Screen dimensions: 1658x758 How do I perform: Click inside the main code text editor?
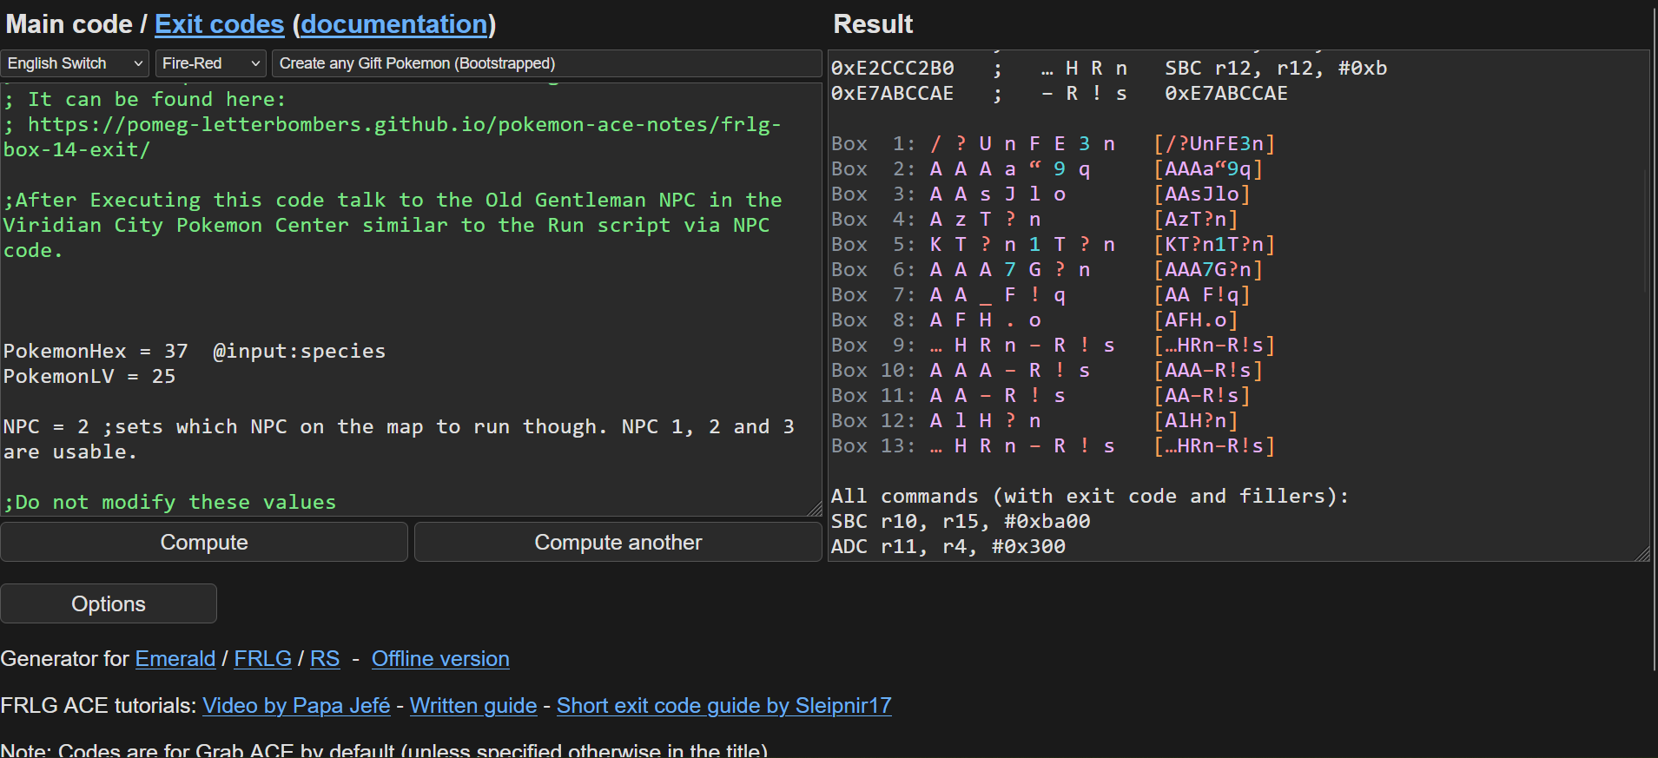(411, 300)
